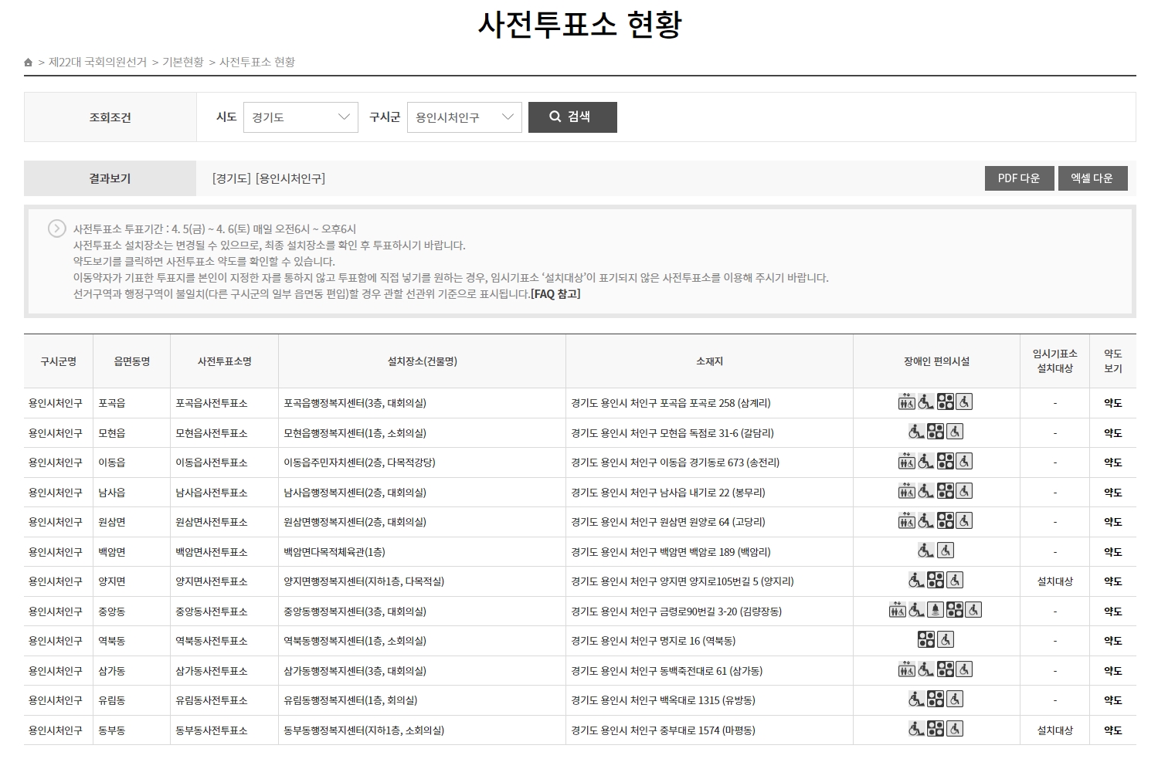Click the braille block icon in the 양지면 row

click(936, 580)
